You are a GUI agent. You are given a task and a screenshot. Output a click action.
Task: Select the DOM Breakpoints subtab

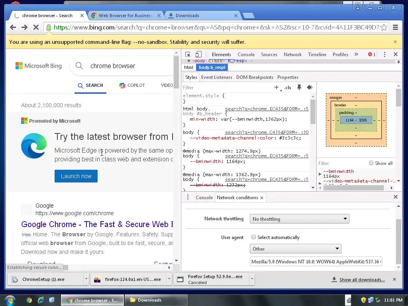(255, 77)
